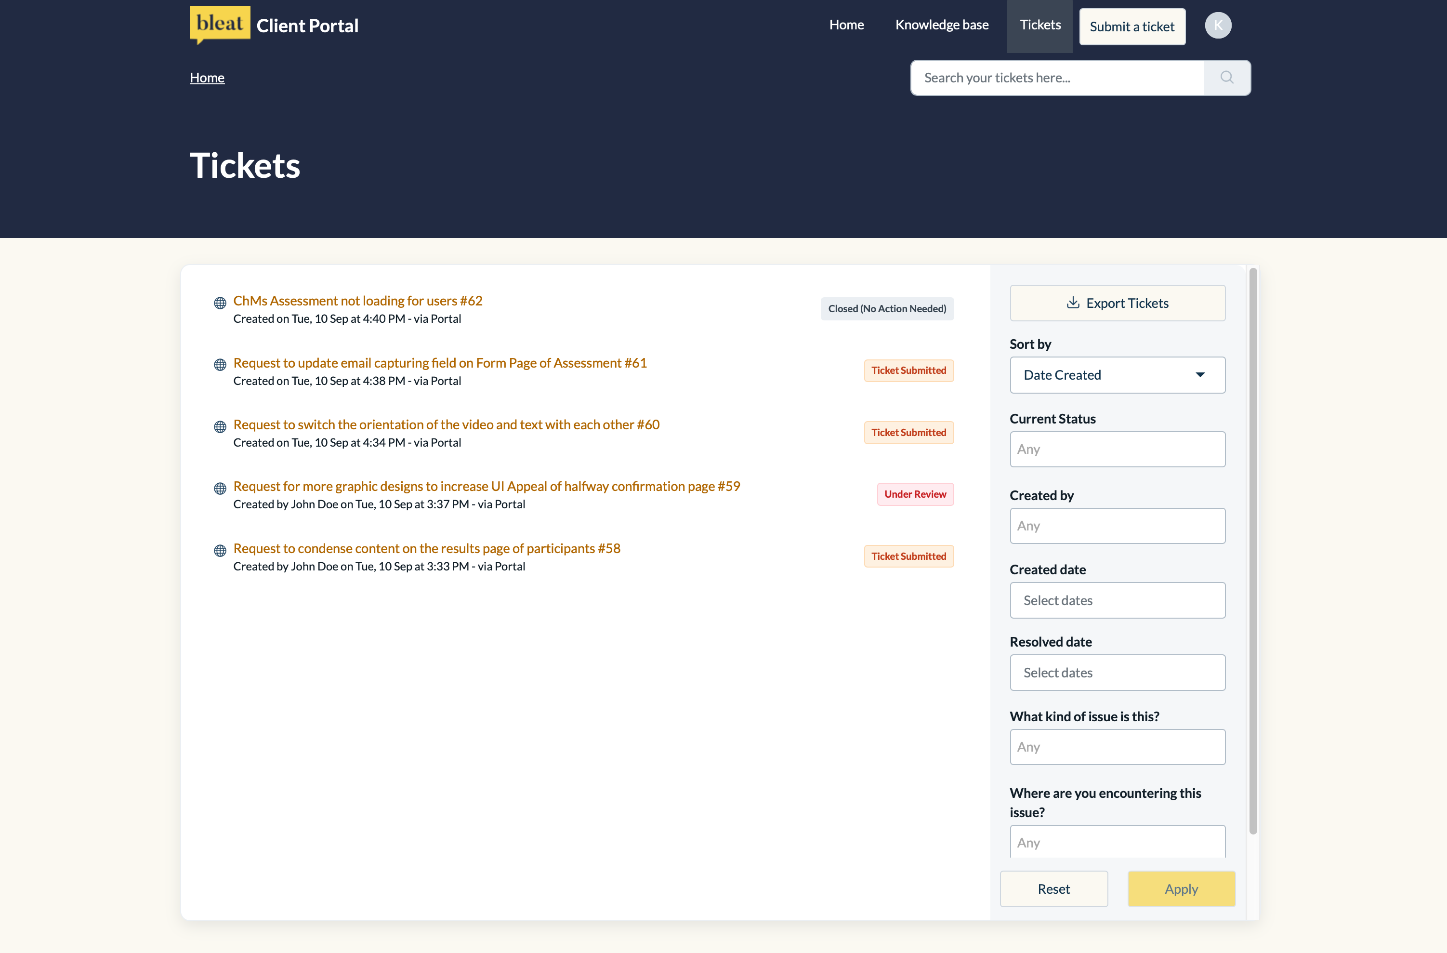
Task: Go to the Knowledge base menu
Action: [x=941, y=25]
